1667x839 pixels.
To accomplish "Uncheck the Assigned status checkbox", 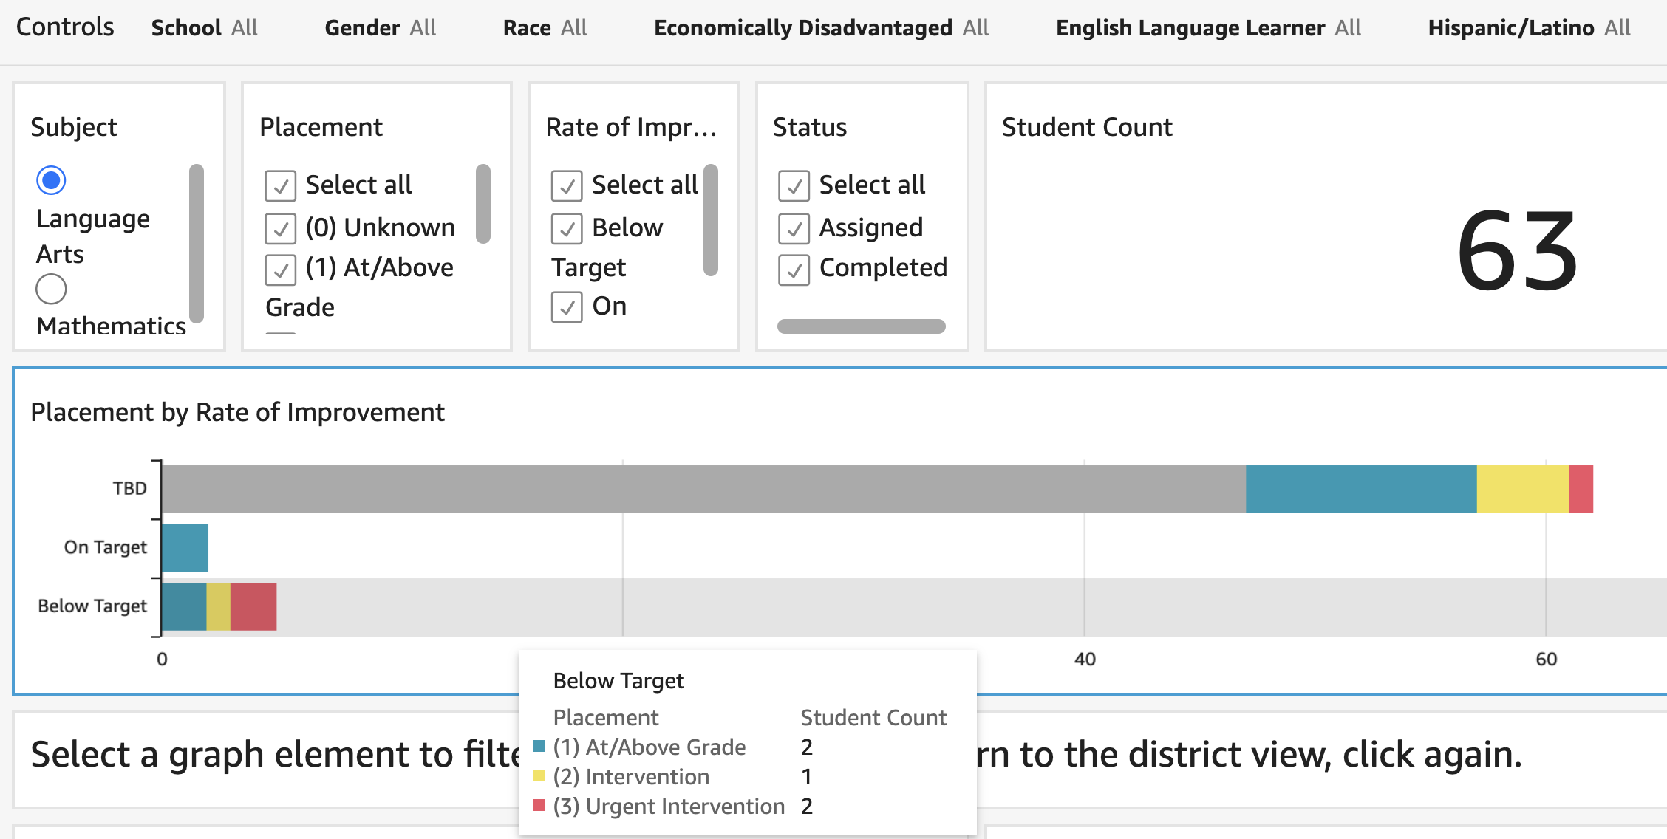I will (794, 228).
